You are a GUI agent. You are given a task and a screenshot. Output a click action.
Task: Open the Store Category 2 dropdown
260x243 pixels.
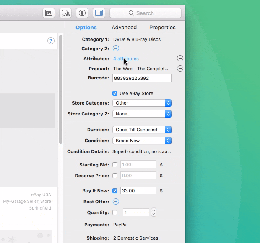click(142, 114)
